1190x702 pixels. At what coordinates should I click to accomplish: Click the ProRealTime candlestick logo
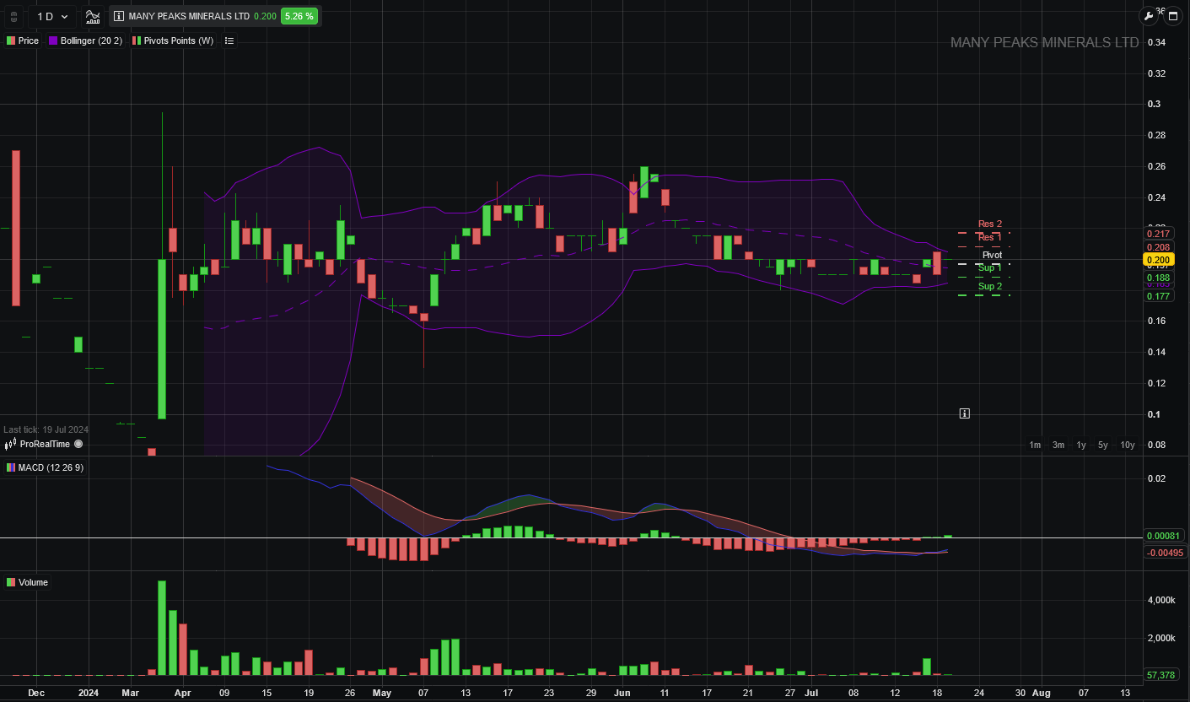coord(11,444)
